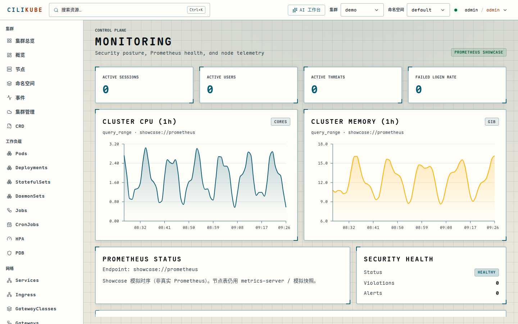Click 08:32 tick label on CPU chart
Image resolution: width=518 pixels, height=324 pixels.
(x=140, y=228)
